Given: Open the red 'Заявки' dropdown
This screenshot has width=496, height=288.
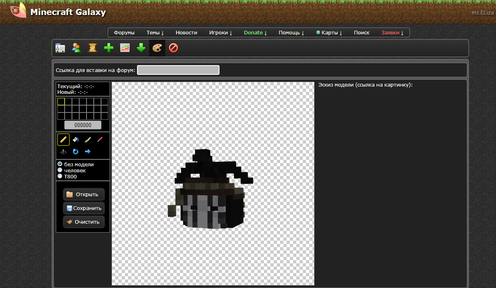Looking at the screenshot, I should [393, 33].
